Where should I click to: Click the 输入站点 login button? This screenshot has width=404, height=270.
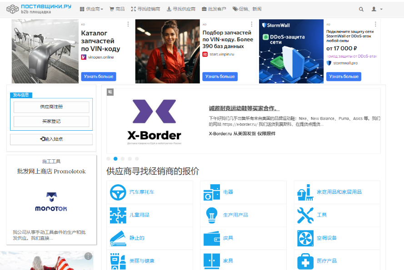[51, 139]
